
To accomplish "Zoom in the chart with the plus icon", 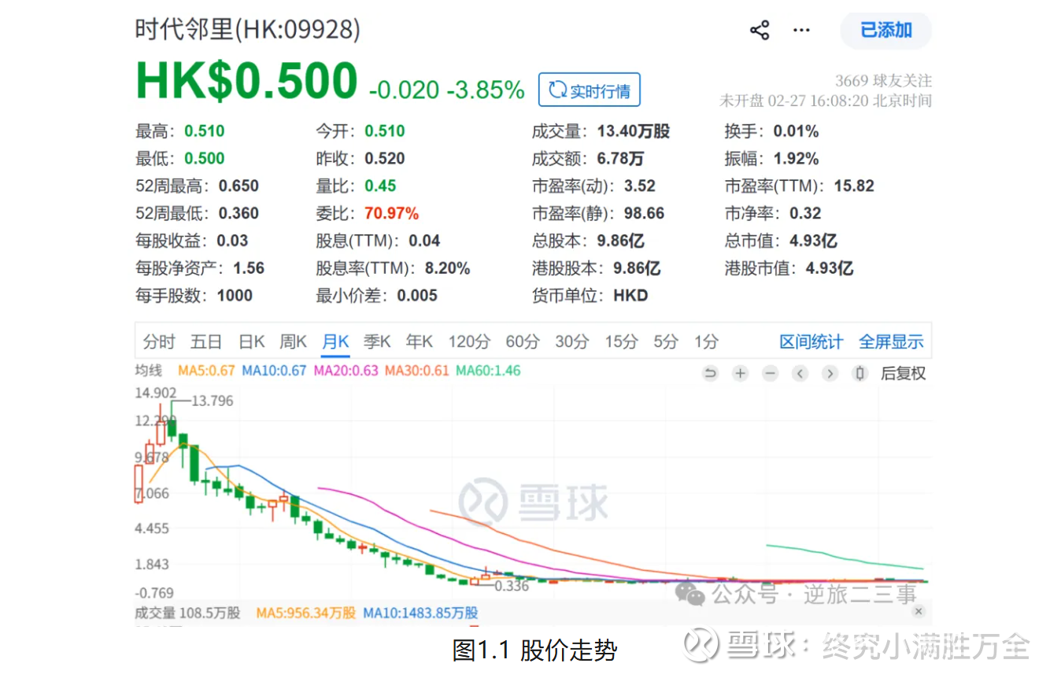I will click(x=740, y=374).
